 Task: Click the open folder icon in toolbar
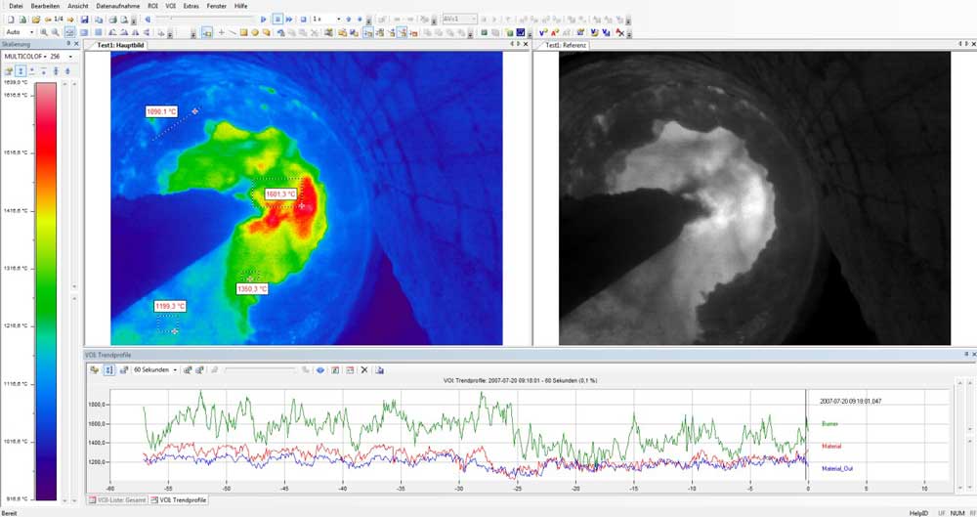click(x=35, y=20)
